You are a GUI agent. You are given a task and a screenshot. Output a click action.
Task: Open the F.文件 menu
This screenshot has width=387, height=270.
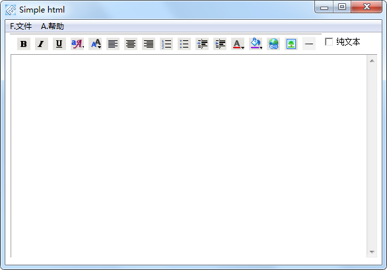tap(20, 26)
